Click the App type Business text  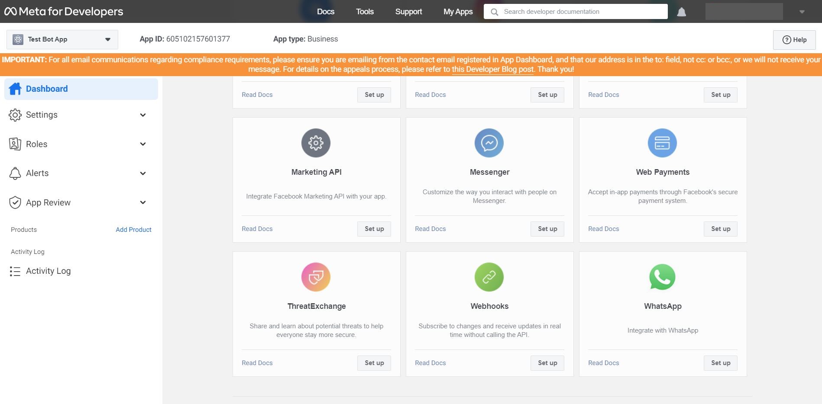(305, 39)
